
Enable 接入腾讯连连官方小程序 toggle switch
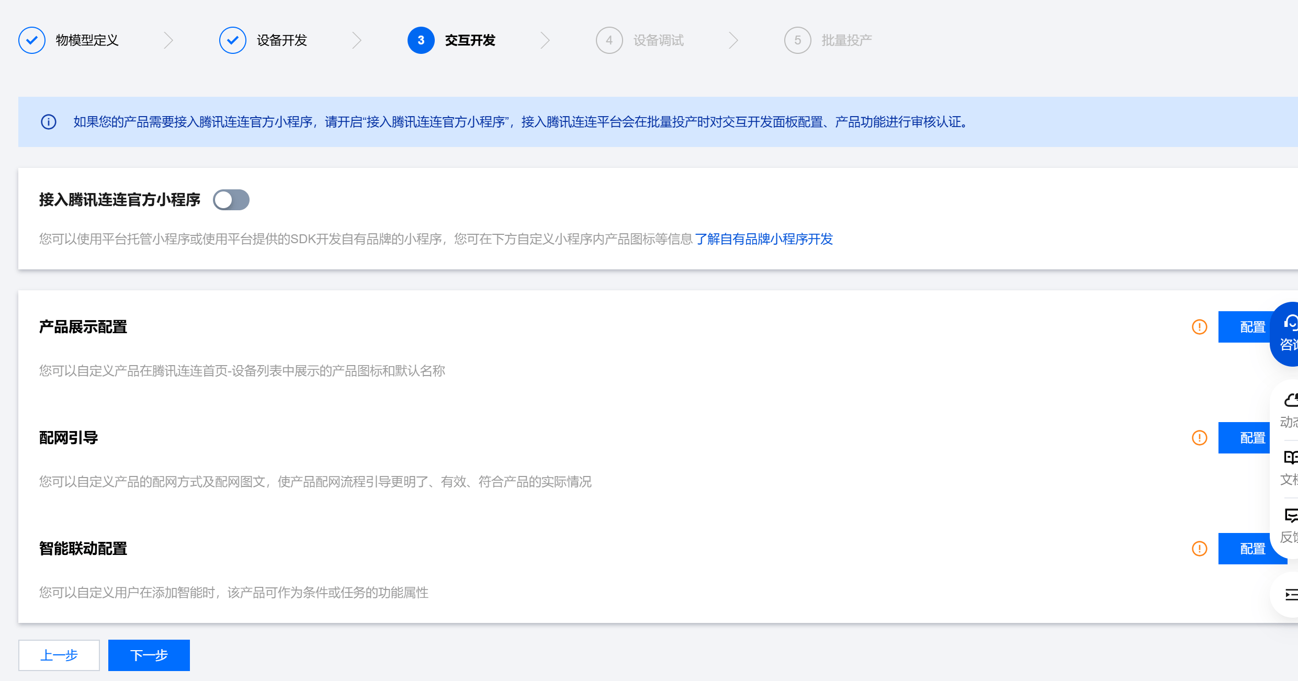231,200
